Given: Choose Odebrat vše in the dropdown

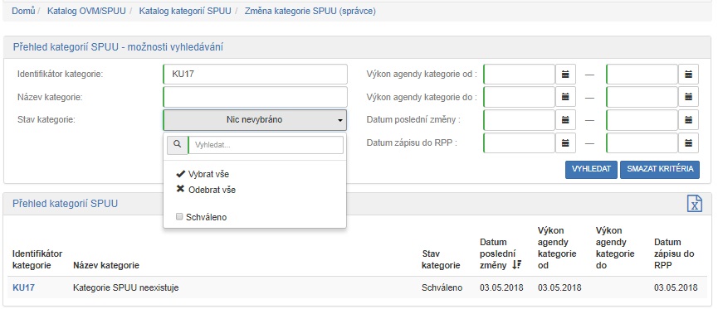Looking at the screenshot, I should point(206,190).
